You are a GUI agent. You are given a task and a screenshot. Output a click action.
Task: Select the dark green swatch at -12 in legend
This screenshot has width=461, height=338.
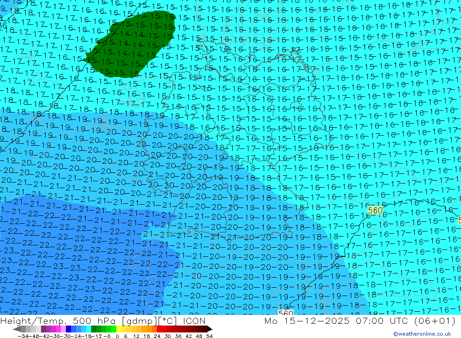(x=94, y=329)
